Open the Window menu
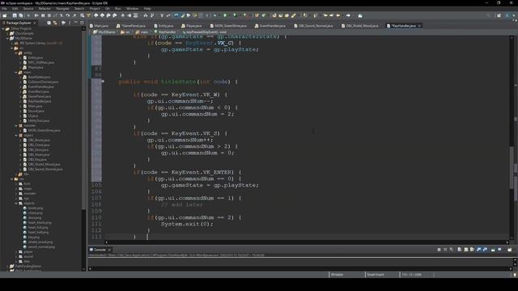This screenshot has width=518, height=291. [x=133, y=9]
